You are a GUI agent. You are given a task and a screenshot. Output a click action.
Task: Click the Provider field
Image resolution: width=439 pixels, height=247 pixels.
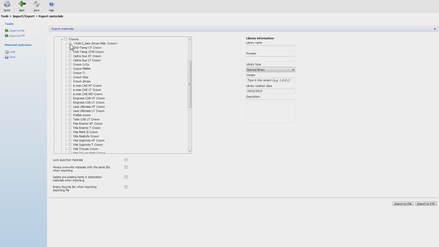[270, 58]
